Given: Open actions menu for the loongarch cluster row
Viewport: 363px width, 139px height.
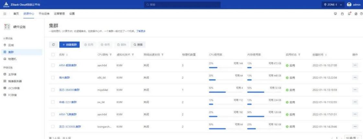Looking at the screenshot, I should 355,126.
